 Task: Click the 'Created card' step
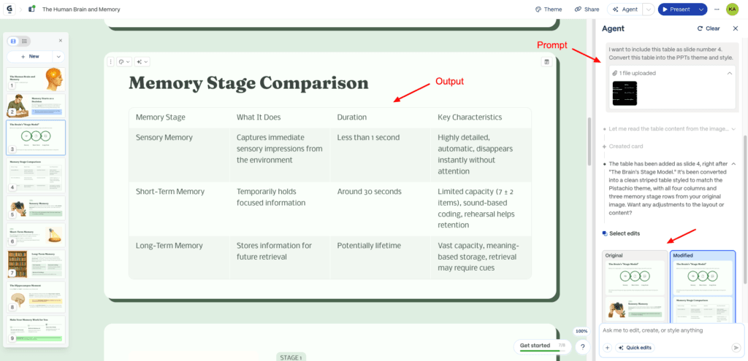(x=626, y=146)
